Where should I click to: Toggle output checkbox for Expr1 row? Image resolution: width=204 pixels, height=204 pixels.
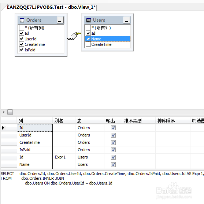pos(113,157)
